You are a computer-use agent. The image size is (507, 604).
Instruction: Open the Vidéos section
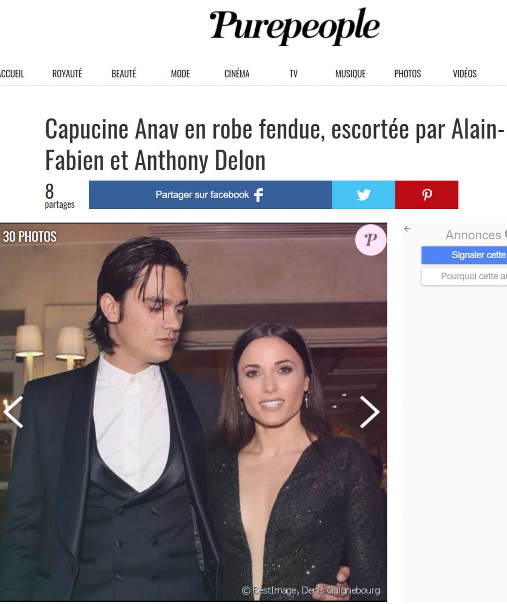465,74
